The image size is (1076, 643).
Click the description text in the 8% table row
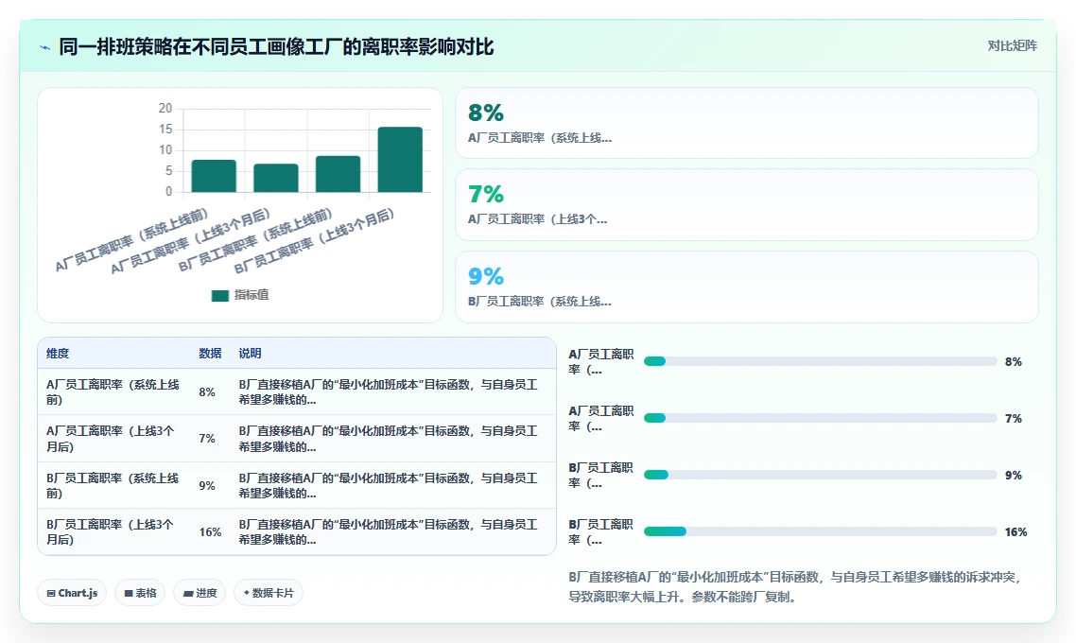click(x=388, y=391)
